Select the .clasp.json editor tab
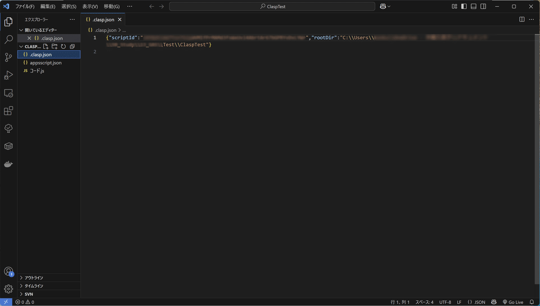The image size is (540, 306). (103, 19)
